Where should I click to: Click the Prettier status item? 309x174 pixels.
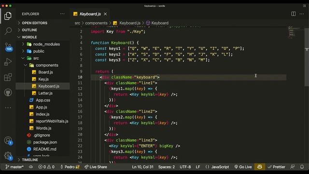(276, 167)
